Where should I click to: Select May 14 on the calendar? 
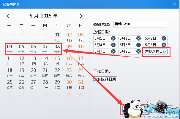point(45,61)
